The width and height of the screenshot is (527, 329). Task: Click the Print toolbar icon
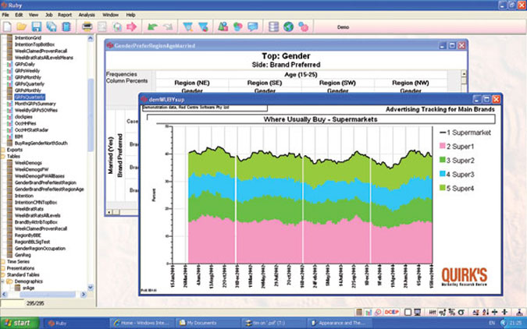88,27
